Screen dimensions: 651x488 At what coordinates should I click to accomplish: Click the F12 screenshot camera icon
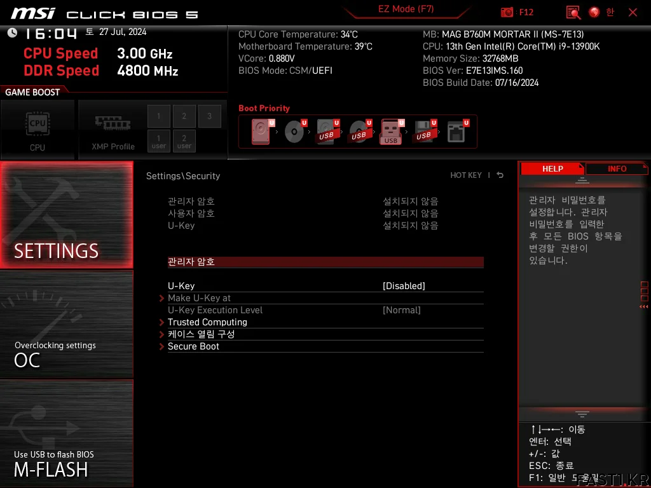tap(507, 13)
